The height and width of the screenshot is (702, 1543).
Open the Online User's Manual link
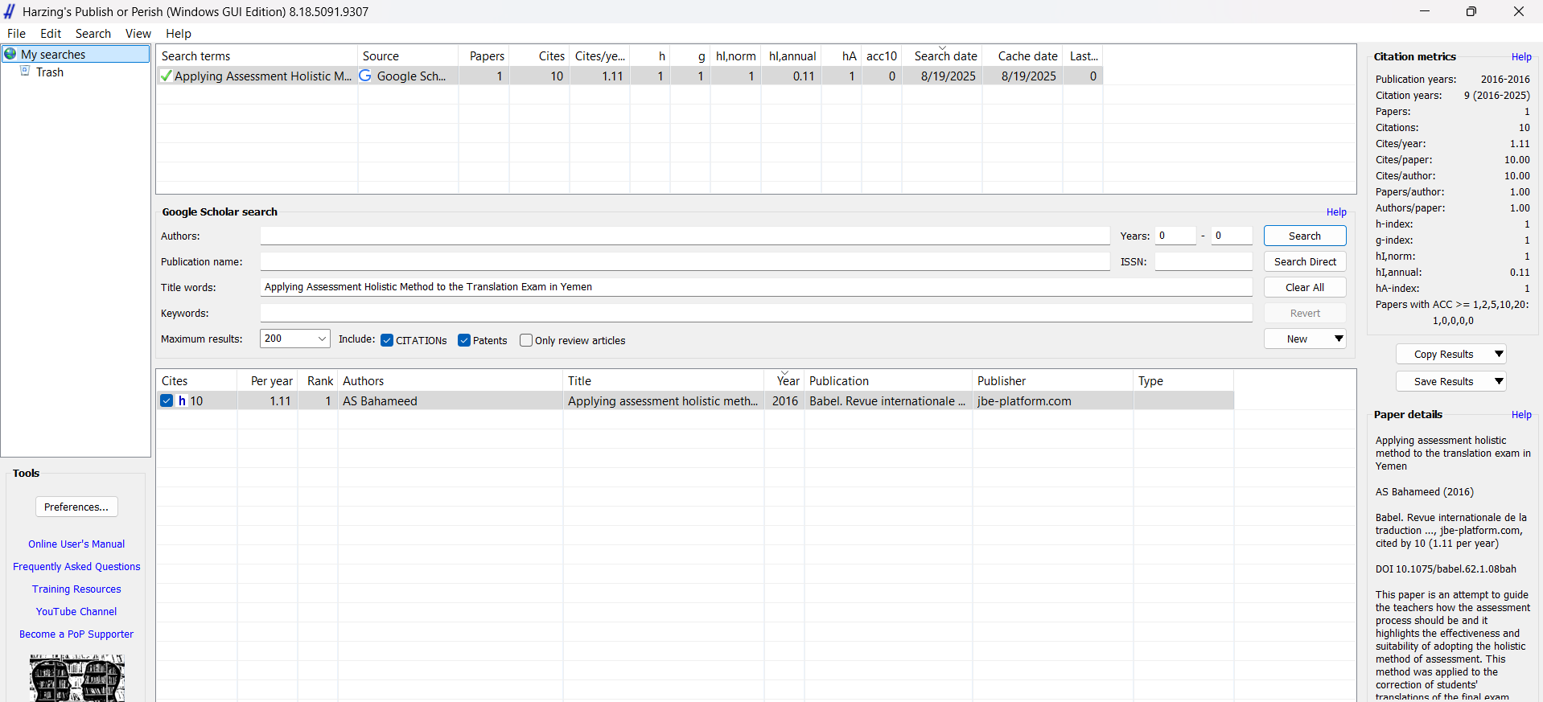pyautogui.click(x=76, y=544)
